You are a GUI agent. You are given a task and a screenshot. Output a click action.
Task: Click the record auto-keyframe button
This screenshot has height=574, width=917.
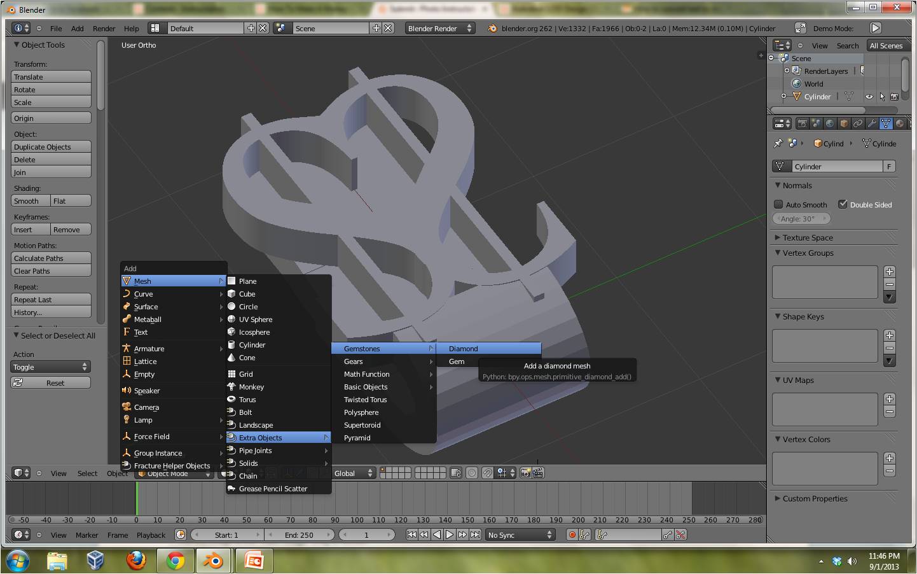572,535
